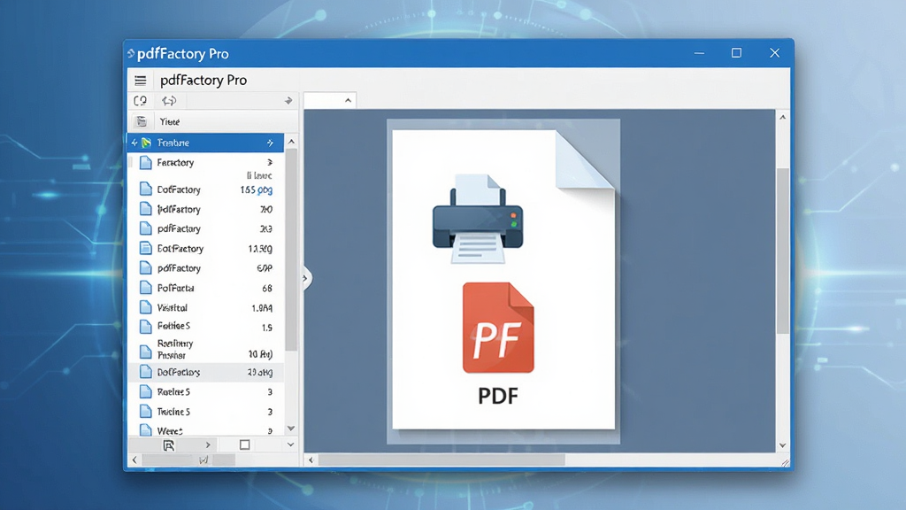Click document icon of PofFacta row
The height and width of the screenshot is (510, 906).
[x=146, y=288]
